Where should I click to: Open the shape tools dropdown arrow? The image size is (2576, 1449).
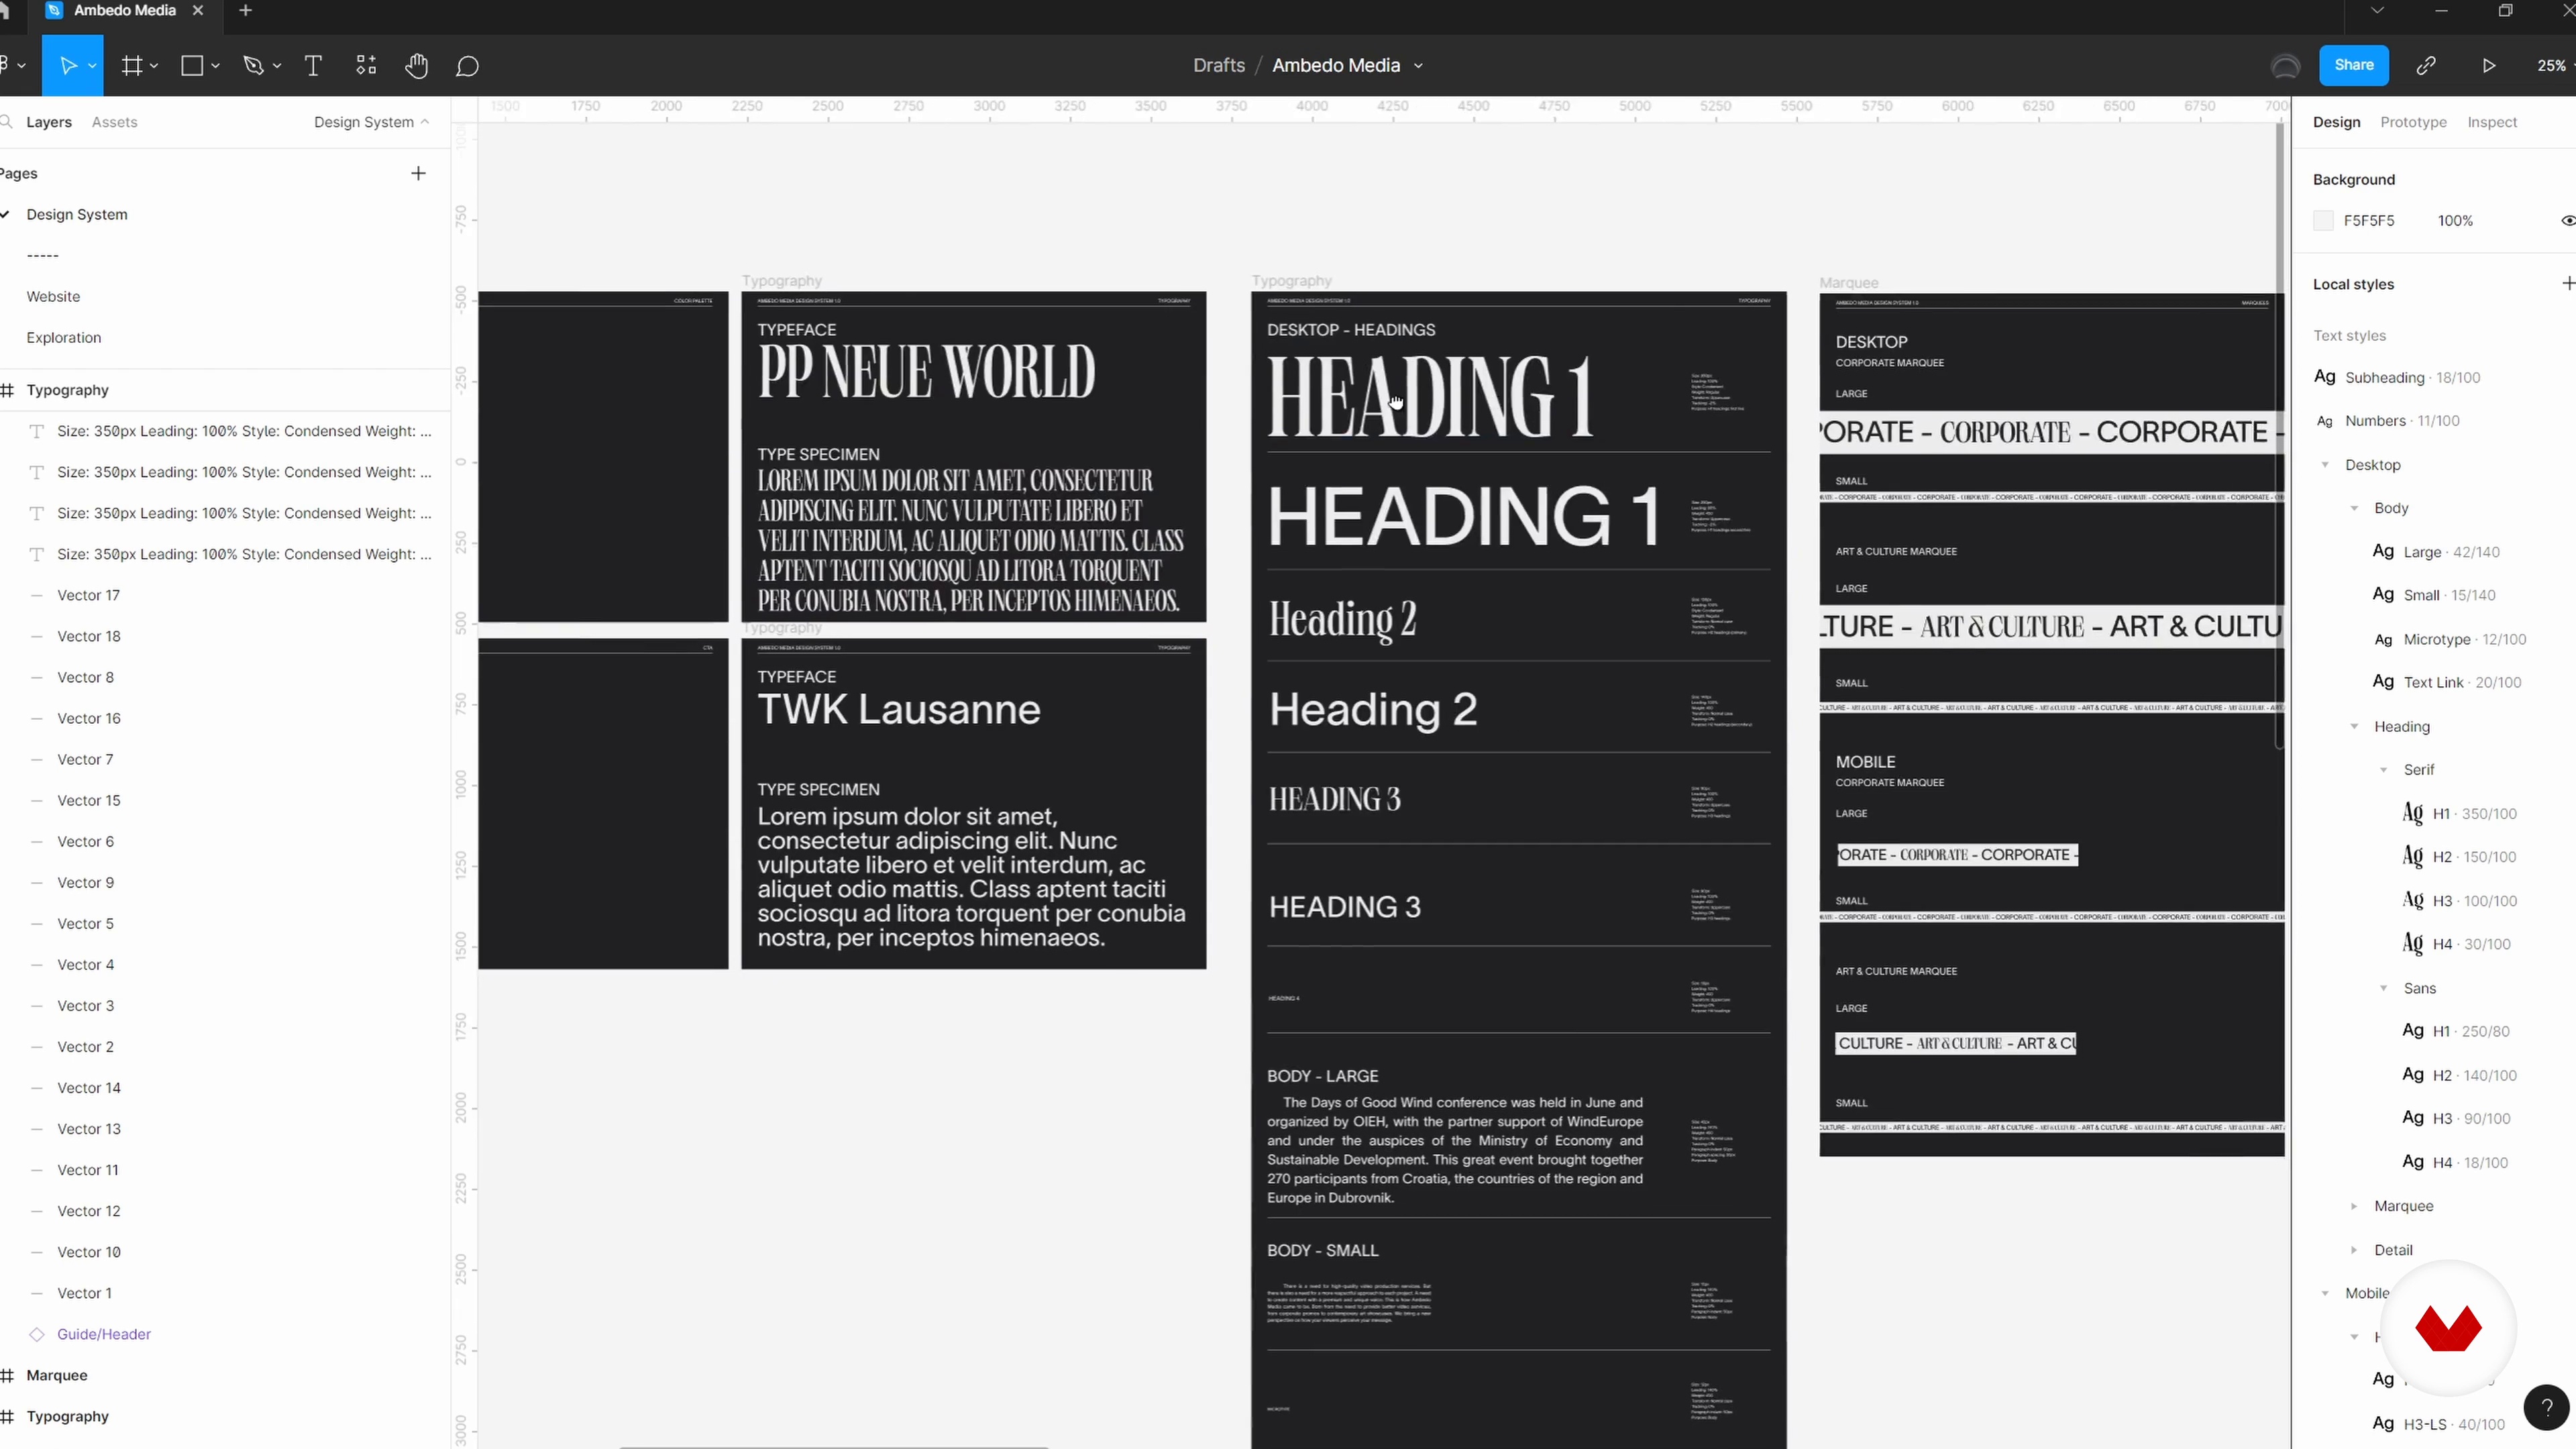tap(215, 66)
